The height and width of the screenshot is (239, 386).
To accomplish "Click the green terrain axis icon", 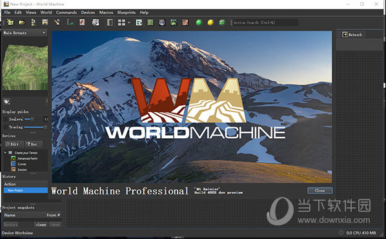I will [70, 23].
